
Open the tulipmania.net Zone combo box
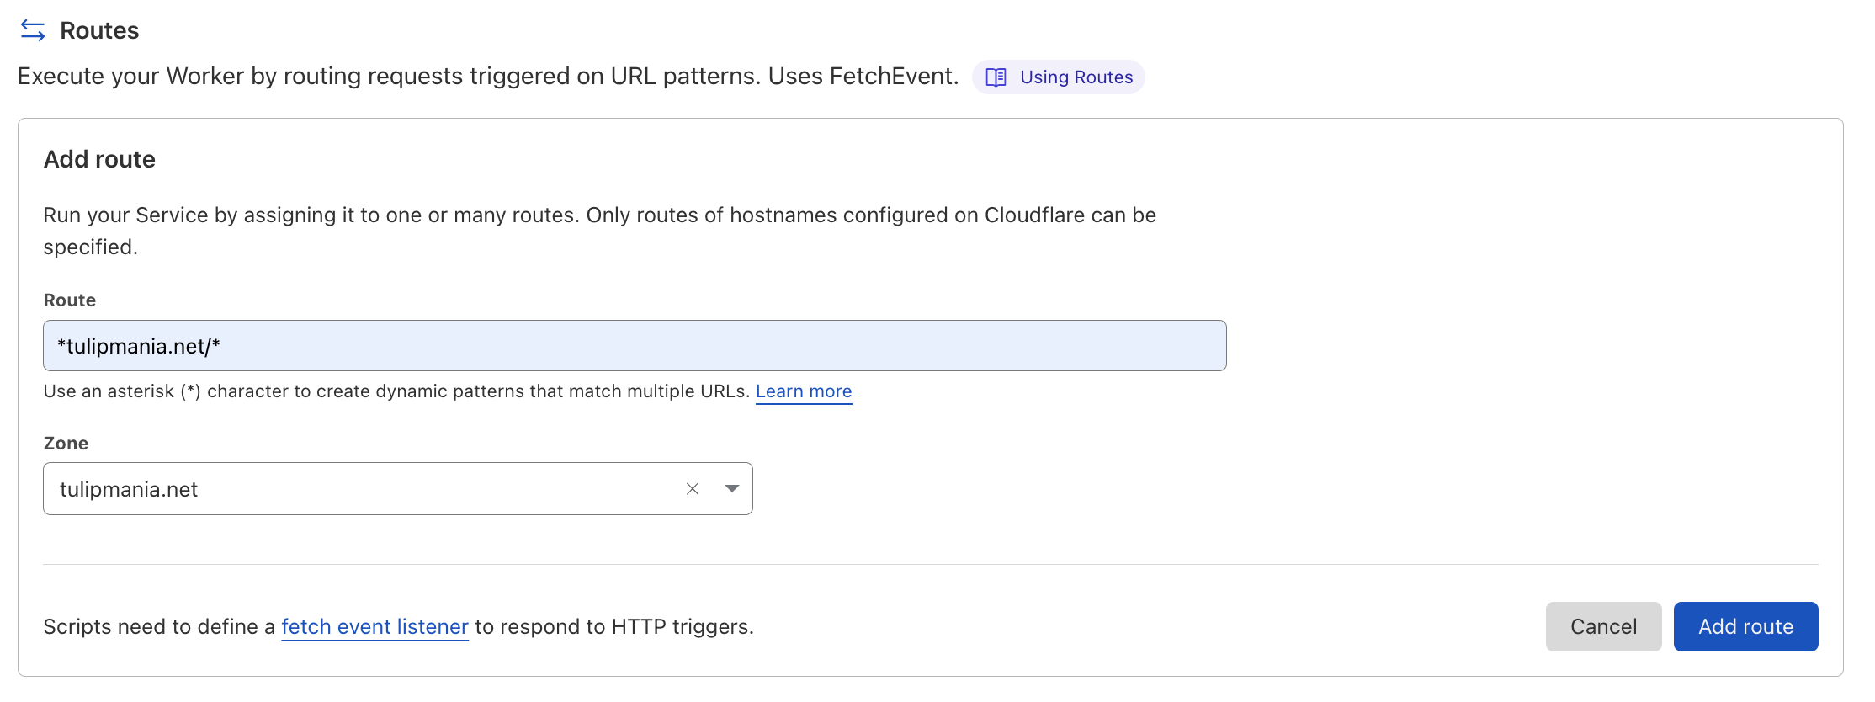(x=362, y=489)
